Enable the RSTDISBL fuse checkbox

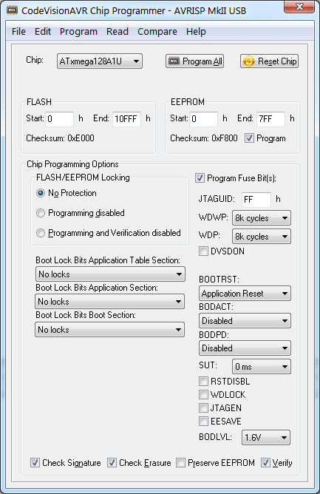tap(203, 381)
